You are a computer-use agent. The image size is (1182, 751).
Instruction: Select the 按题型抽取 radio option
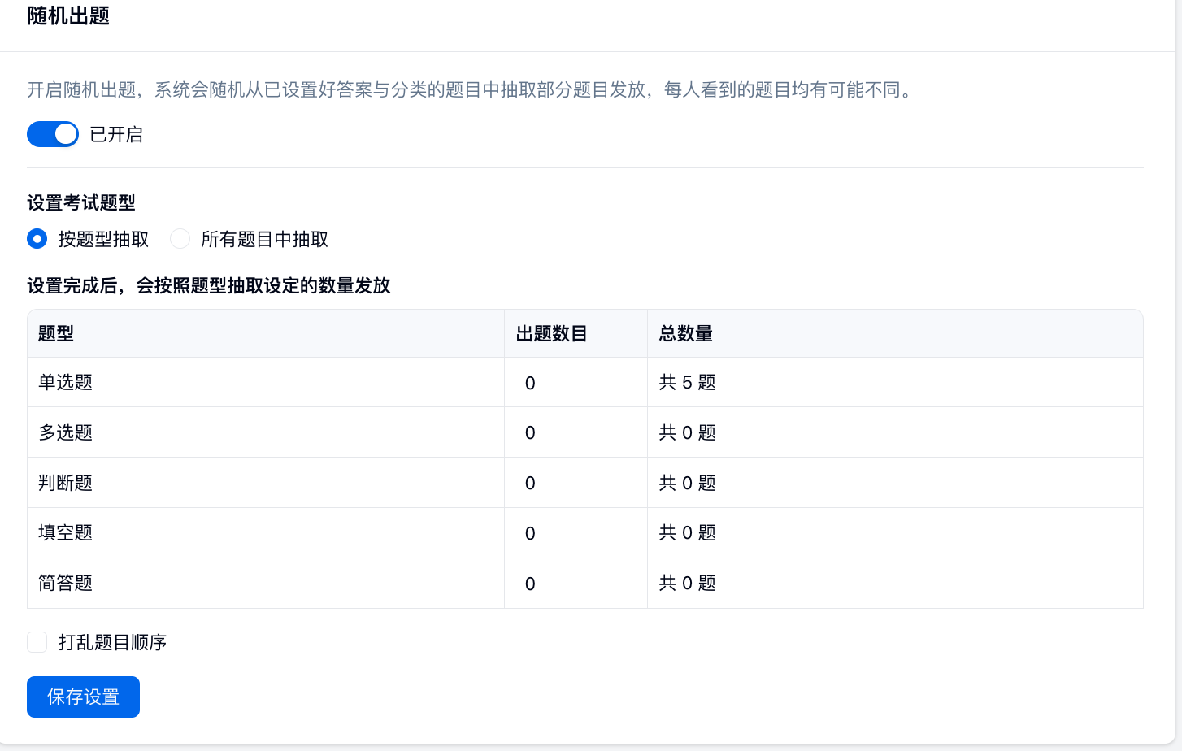(x=37, y=239)
